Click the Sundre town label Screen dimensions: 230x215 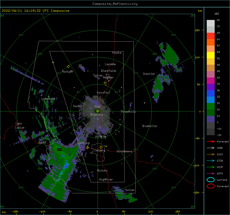pos(77,106)
